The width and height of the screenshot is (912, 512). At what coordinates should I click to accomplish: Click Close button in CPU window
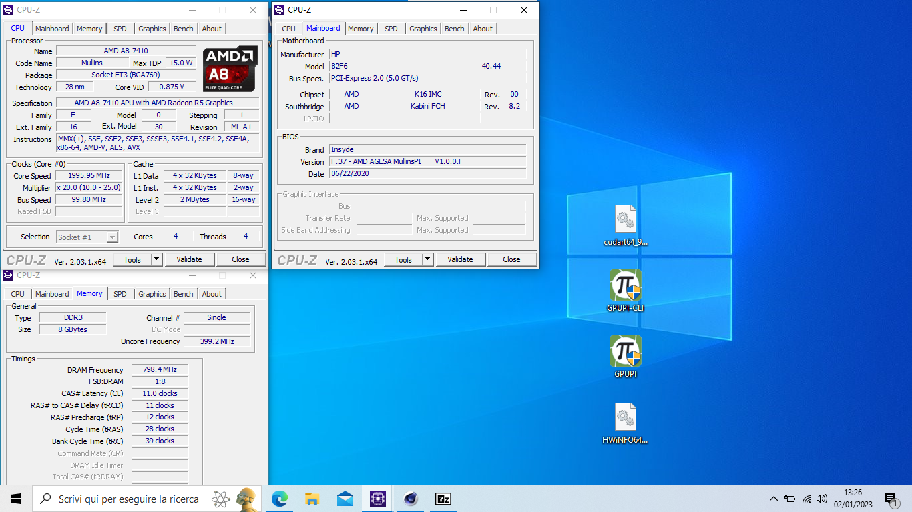pos(240,259)
